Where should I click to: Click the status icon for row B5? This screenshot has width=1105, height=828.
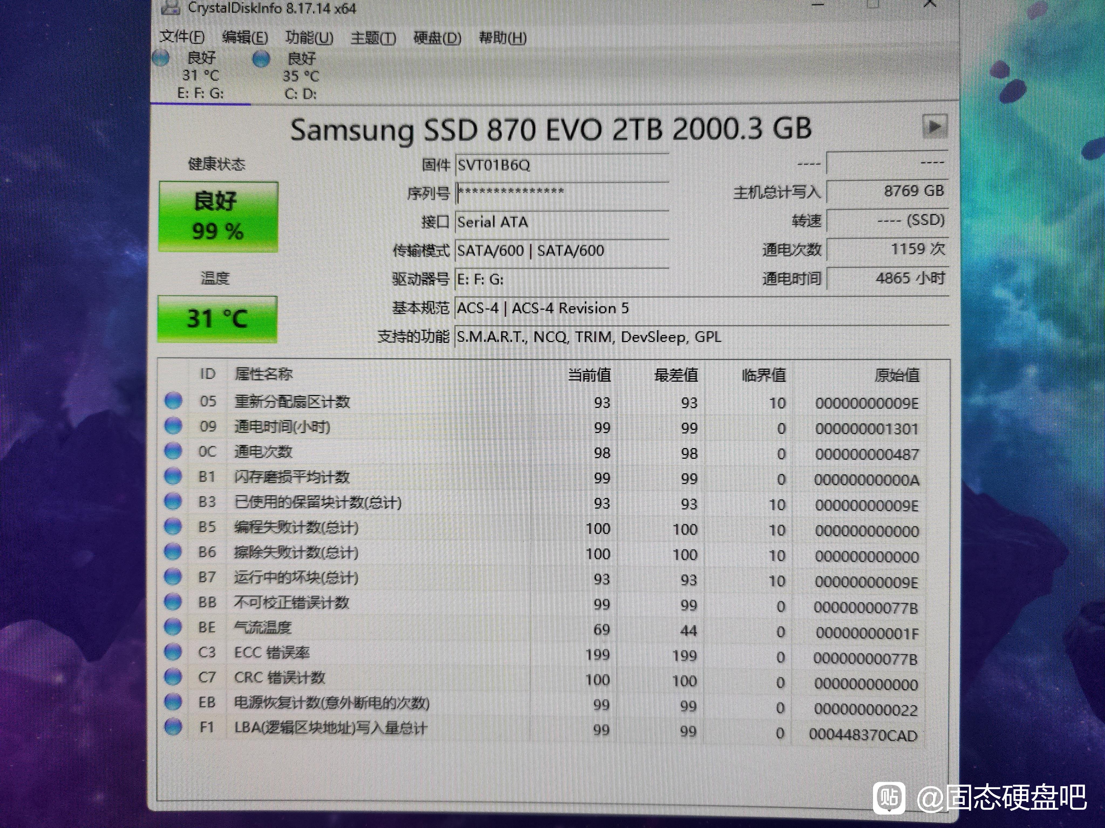coord(173,526)
